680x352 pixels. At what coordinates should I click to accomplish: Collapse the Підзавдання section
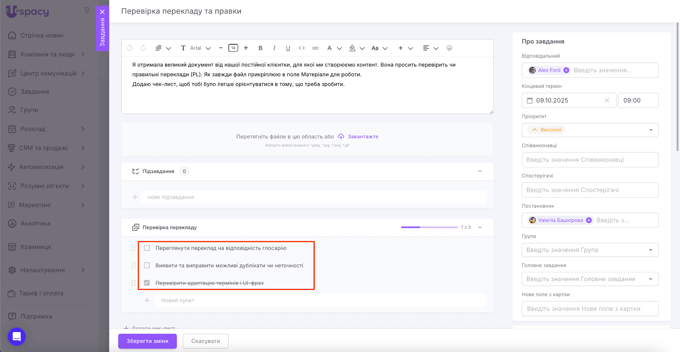click(x=480, y=171)
